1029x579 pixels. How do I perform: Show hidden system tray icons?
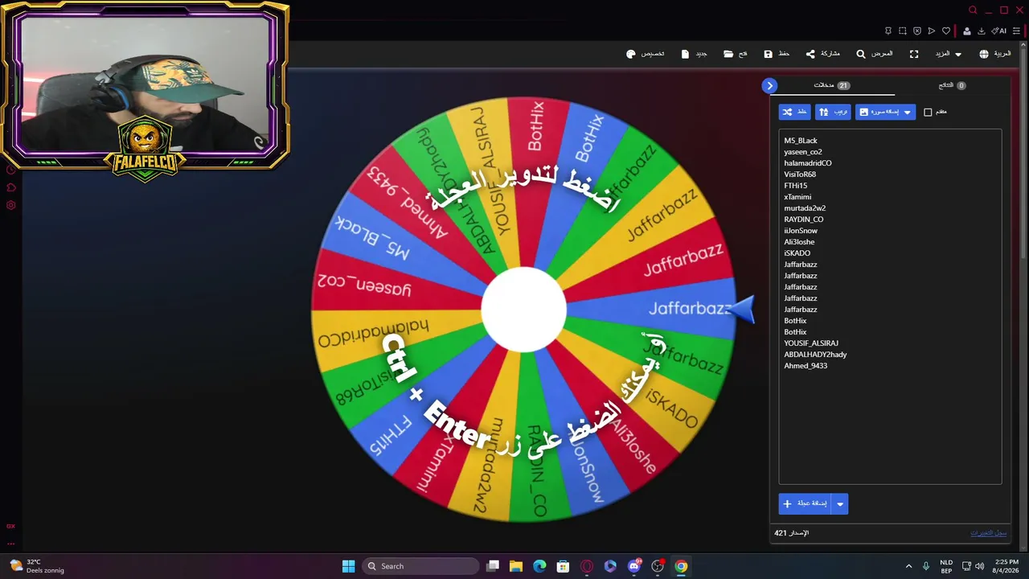[908, 566]
